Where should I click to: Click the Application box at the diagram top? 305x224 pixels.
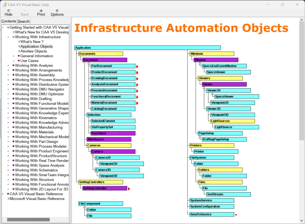point(148,47)
